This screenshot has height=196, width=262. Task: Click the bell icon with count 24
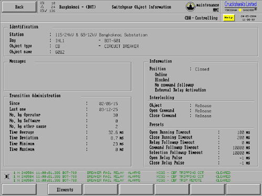(42, 7)
